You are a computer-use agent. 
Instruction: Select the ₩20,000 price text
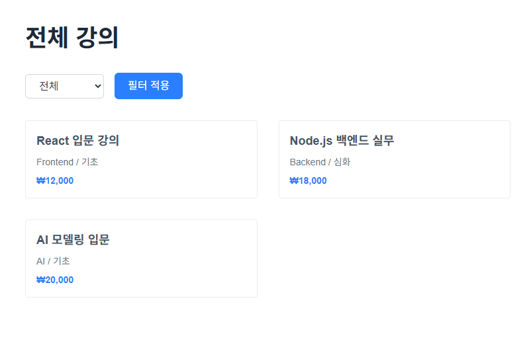tap(55, 280)
